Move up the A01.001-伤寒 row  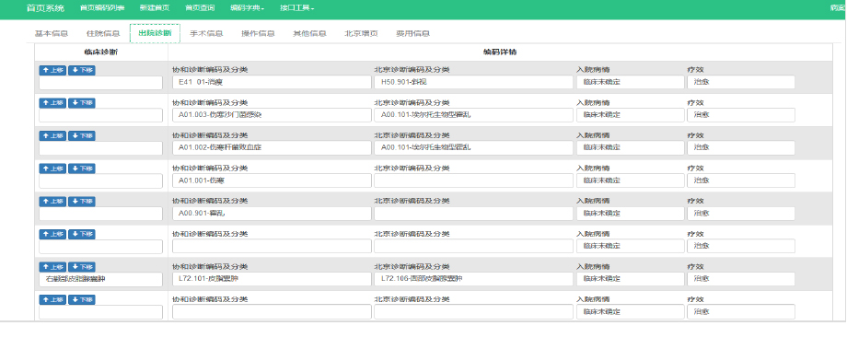[52, 169]
